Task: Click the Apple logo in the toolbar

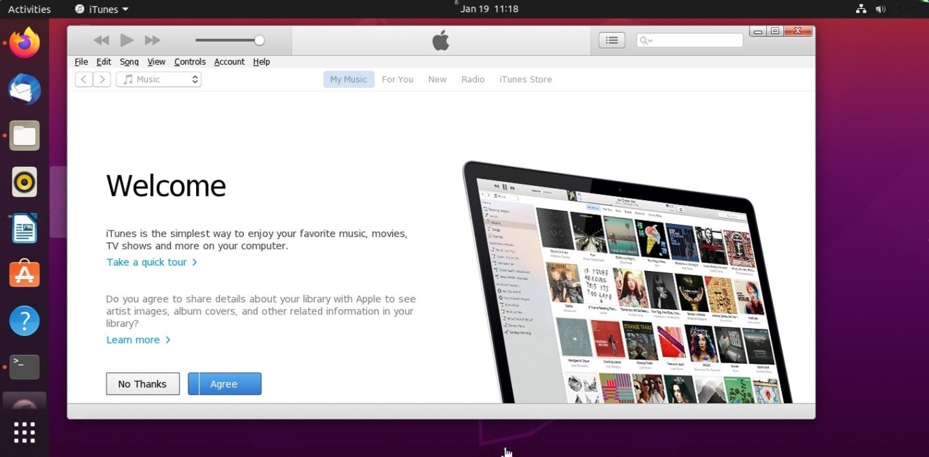Action: [440, 40]
